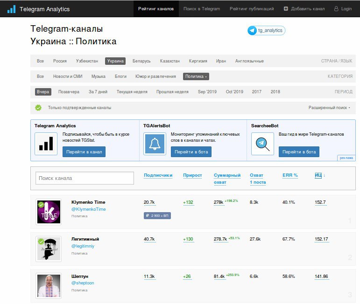Open Klymenko Time channel avatar
This screenshot has height=304, width=360.
tap(49, 212)
